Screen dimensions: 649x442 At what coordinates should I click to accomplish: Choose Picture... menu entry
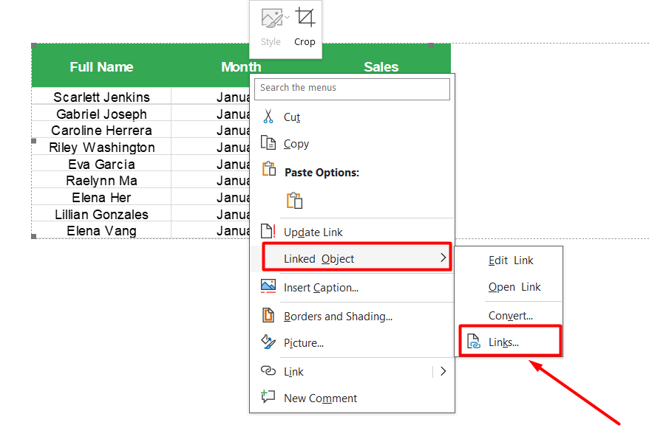[x=352, y=343]
